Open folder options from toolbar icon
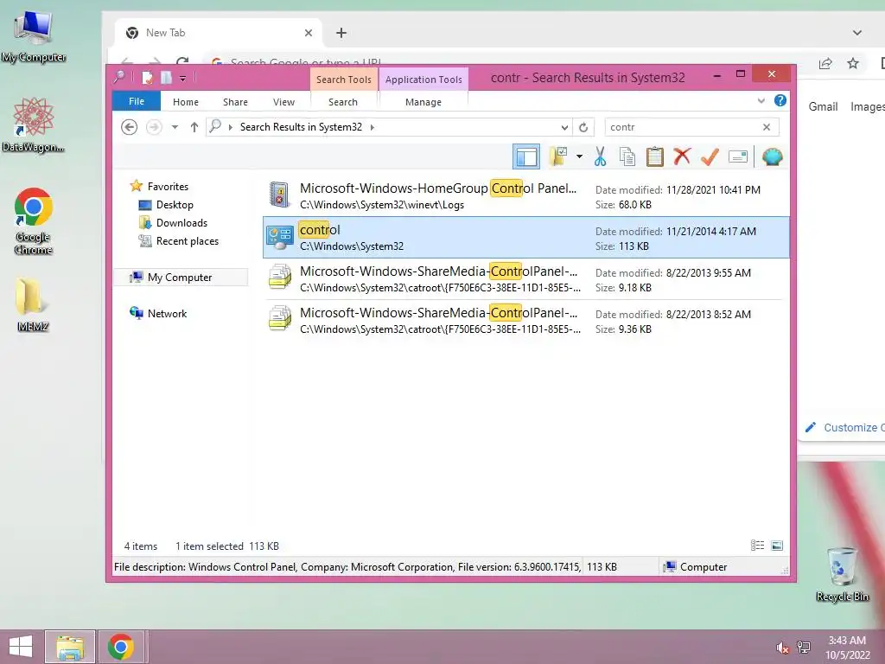Screen dimensions: 885x664 pyautogui.click(x=558, y=157)
